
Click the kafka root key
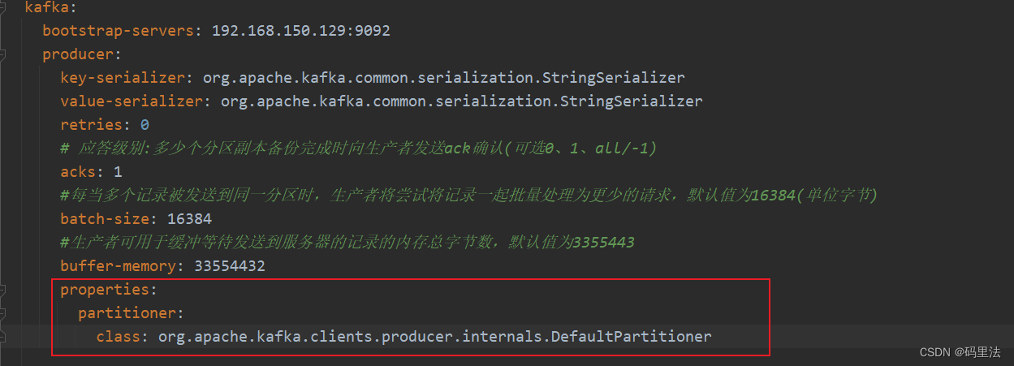click(45, 8)
